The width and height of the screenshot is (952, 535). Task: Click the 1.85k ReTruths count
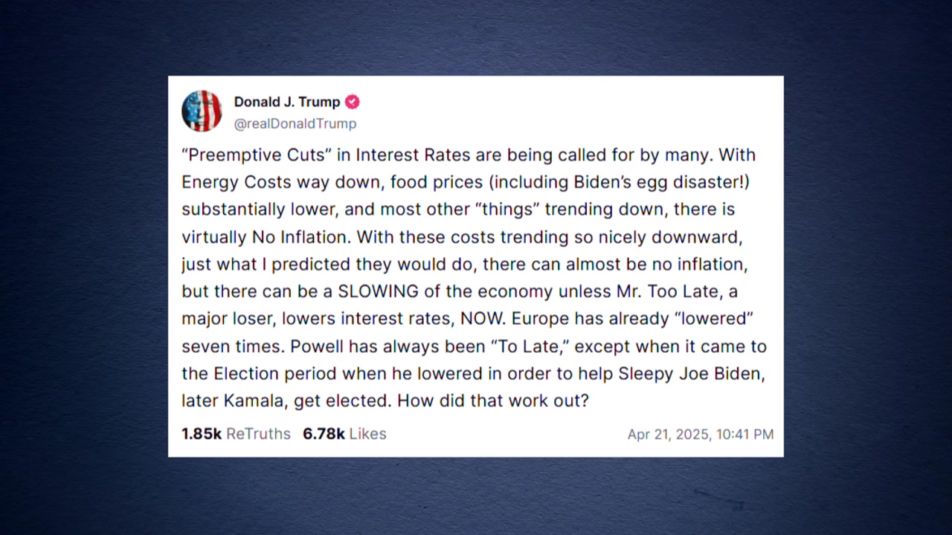tap(201, 434)
